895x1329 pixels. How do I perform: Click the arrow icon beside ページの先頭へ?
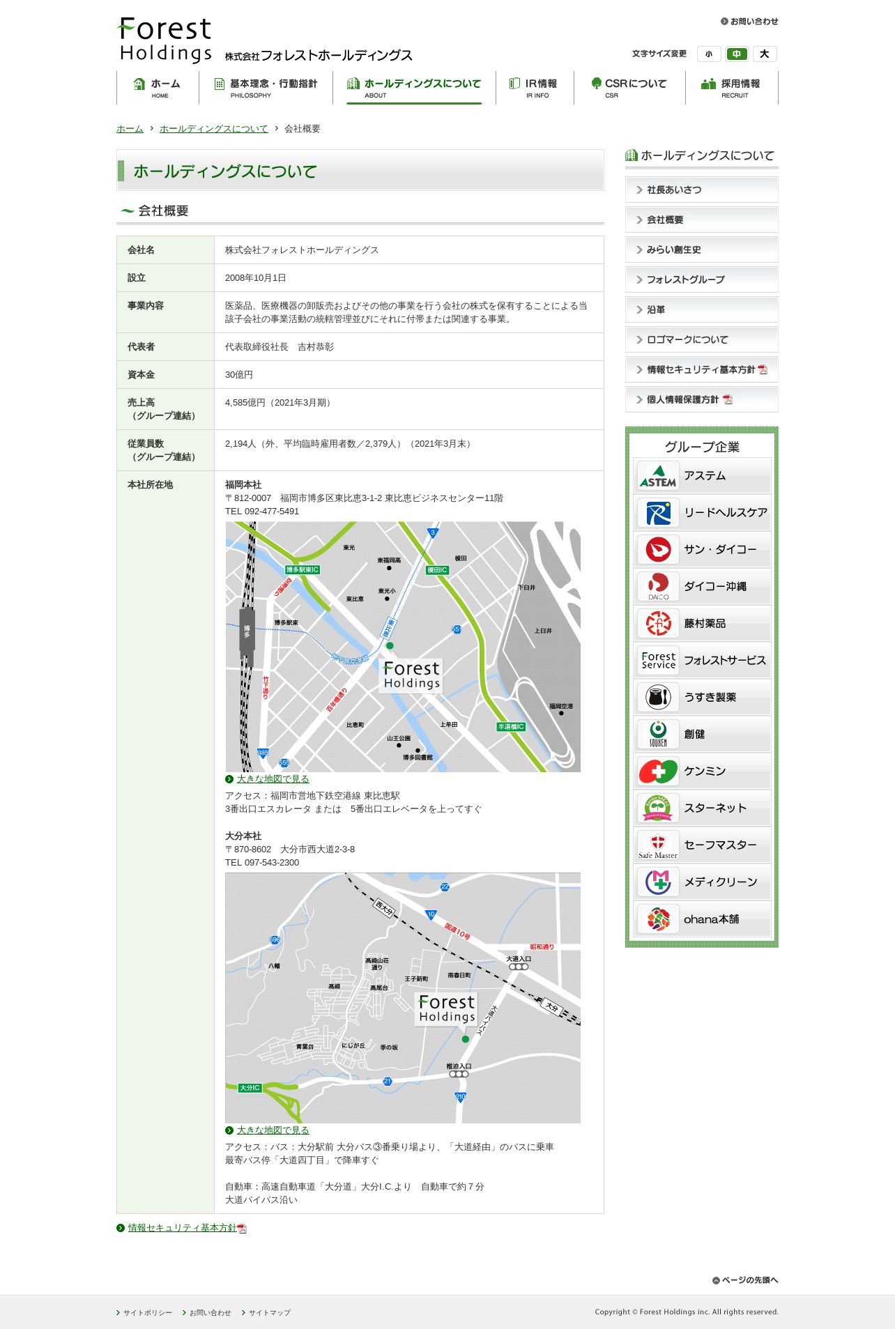716,1280
